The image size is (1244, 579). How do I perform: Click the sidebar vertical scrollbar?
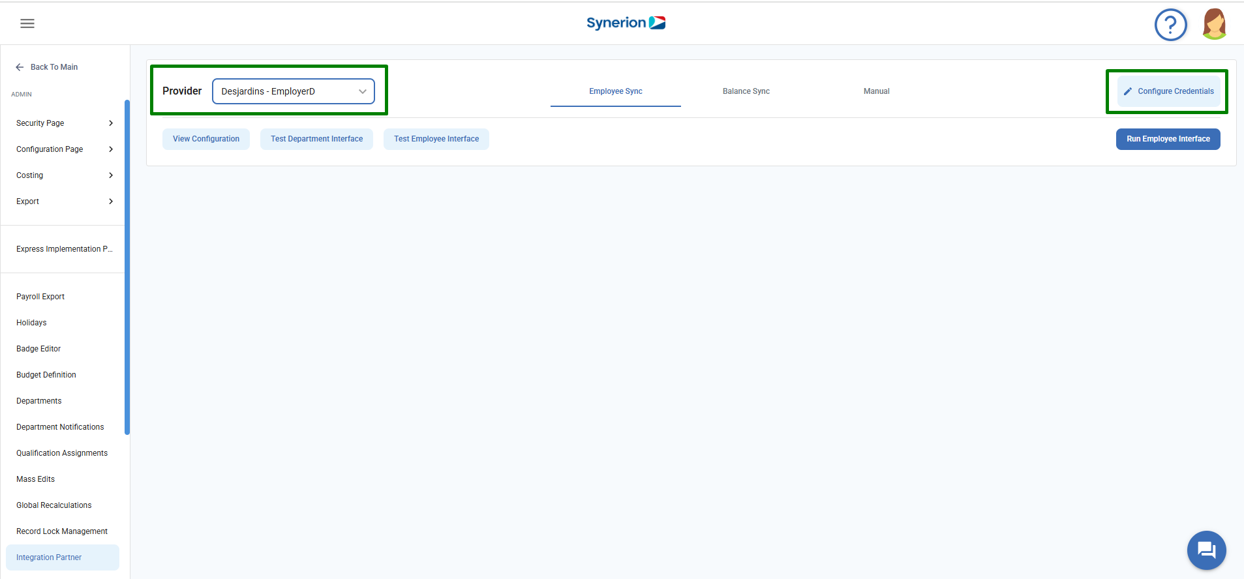pos(127,267)
